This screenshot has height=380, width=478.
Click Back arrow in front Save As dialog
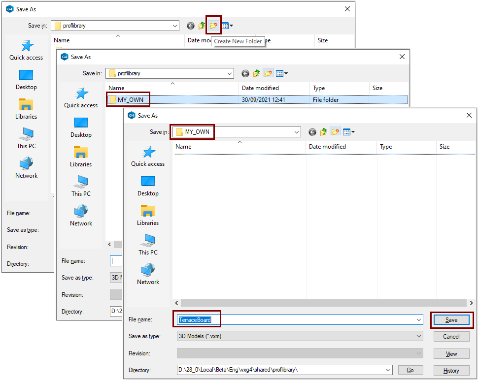pos(312,132)
